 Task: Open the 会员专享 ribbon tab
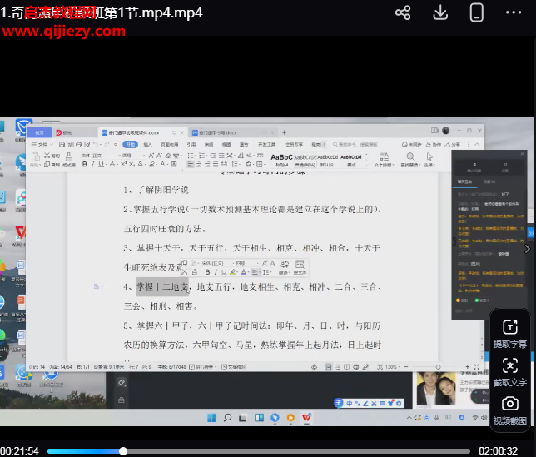(x=294, y=145)
